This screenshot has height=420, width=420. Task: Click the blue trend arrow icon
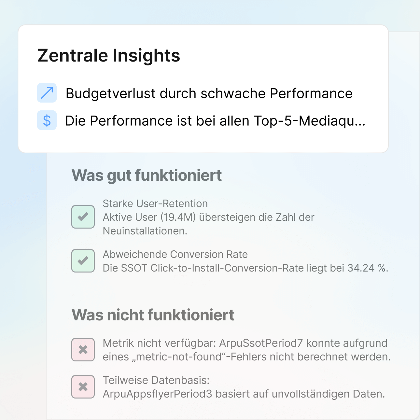(x=47, y=93)
